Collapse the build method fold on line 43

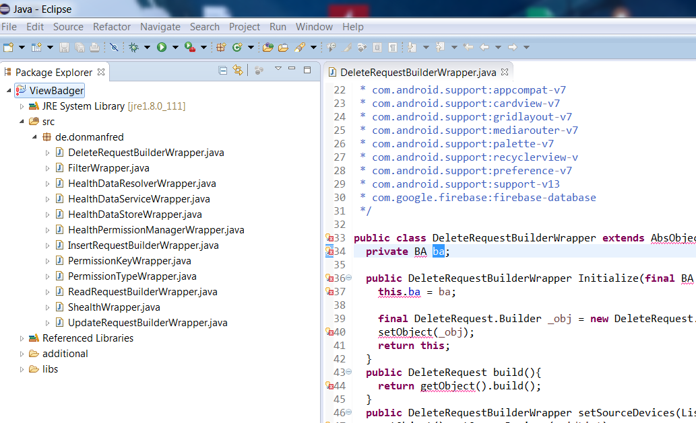pyautogui.click(x=349, y=372)
